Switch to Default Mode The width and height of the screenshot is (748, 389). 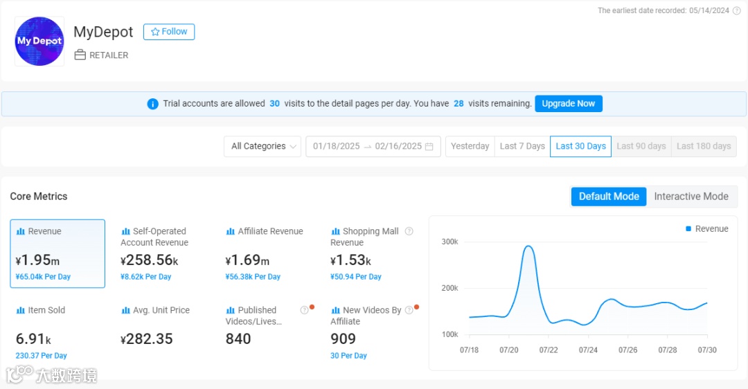(609, 197)
